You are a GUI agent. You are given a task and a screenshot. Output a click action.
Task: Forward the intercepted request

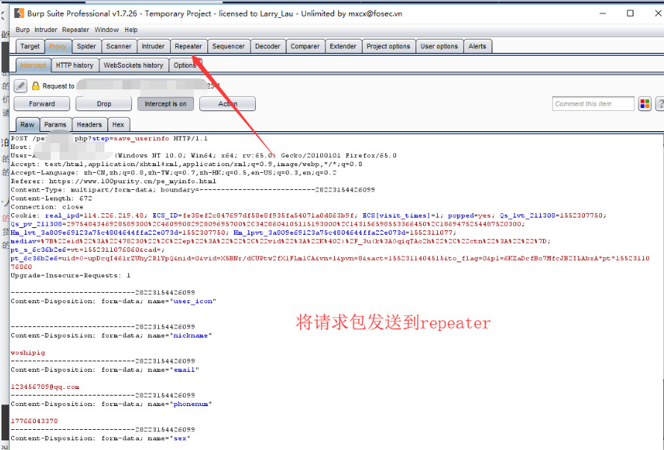point(42,104)
